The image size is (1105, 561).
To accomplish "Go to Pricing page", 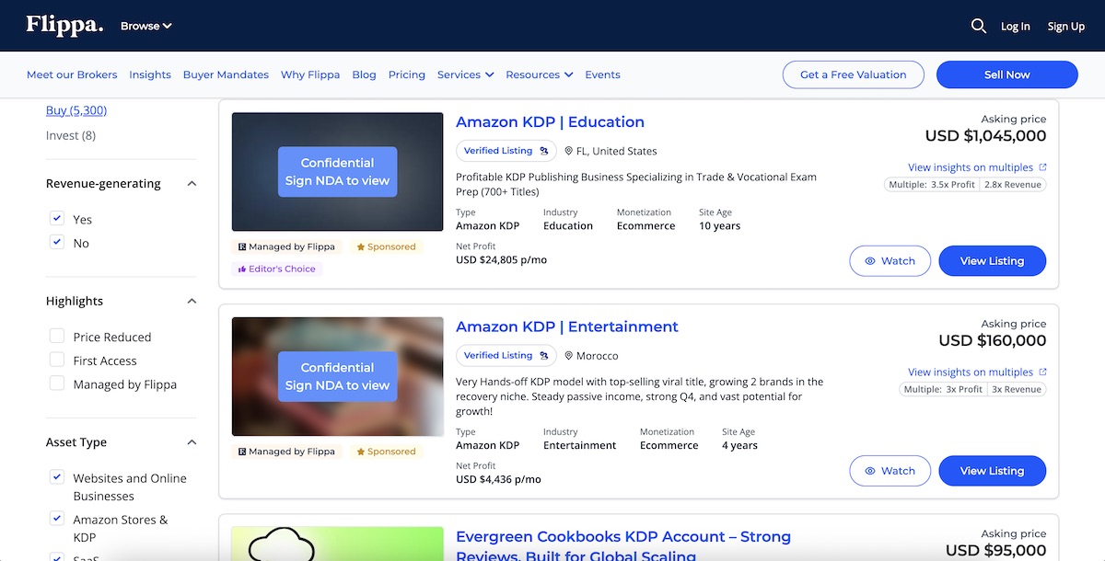I will coord(407,74).
